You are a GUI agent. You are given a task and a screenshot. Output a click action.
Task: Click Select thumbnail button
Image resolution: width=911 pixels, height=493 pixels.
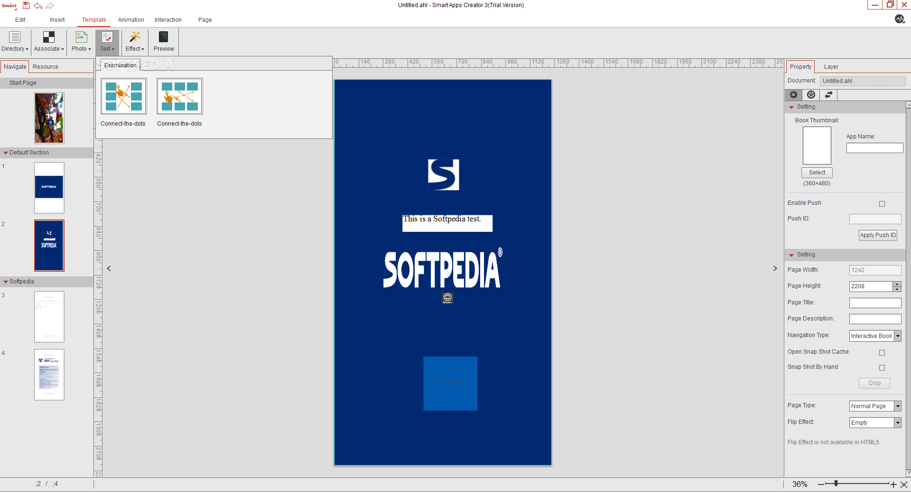[x=817, y=173]
